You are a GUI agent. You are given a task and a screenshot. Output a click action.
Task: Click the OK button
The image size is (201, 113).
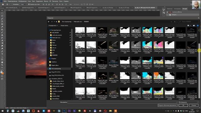coord(183,105)
